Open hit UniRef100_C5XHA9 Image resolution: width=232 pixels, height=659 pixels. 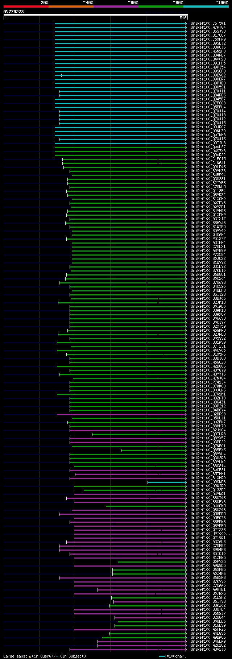pos(208,40)
